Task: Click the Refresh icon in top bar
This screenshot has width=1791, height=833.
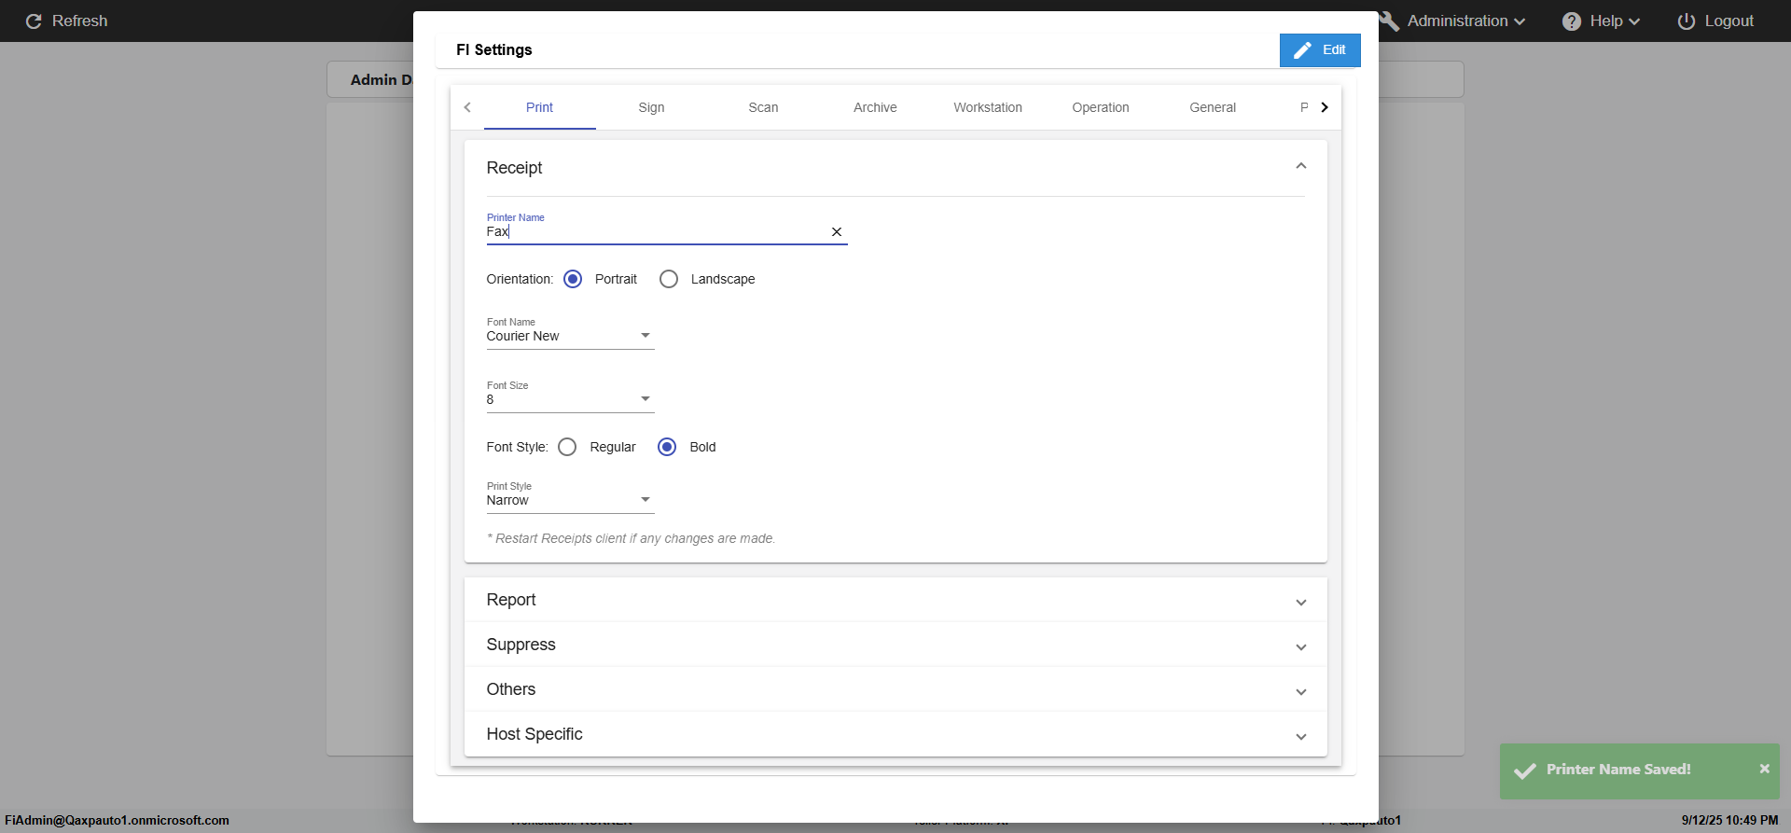Action: (34, 21)
